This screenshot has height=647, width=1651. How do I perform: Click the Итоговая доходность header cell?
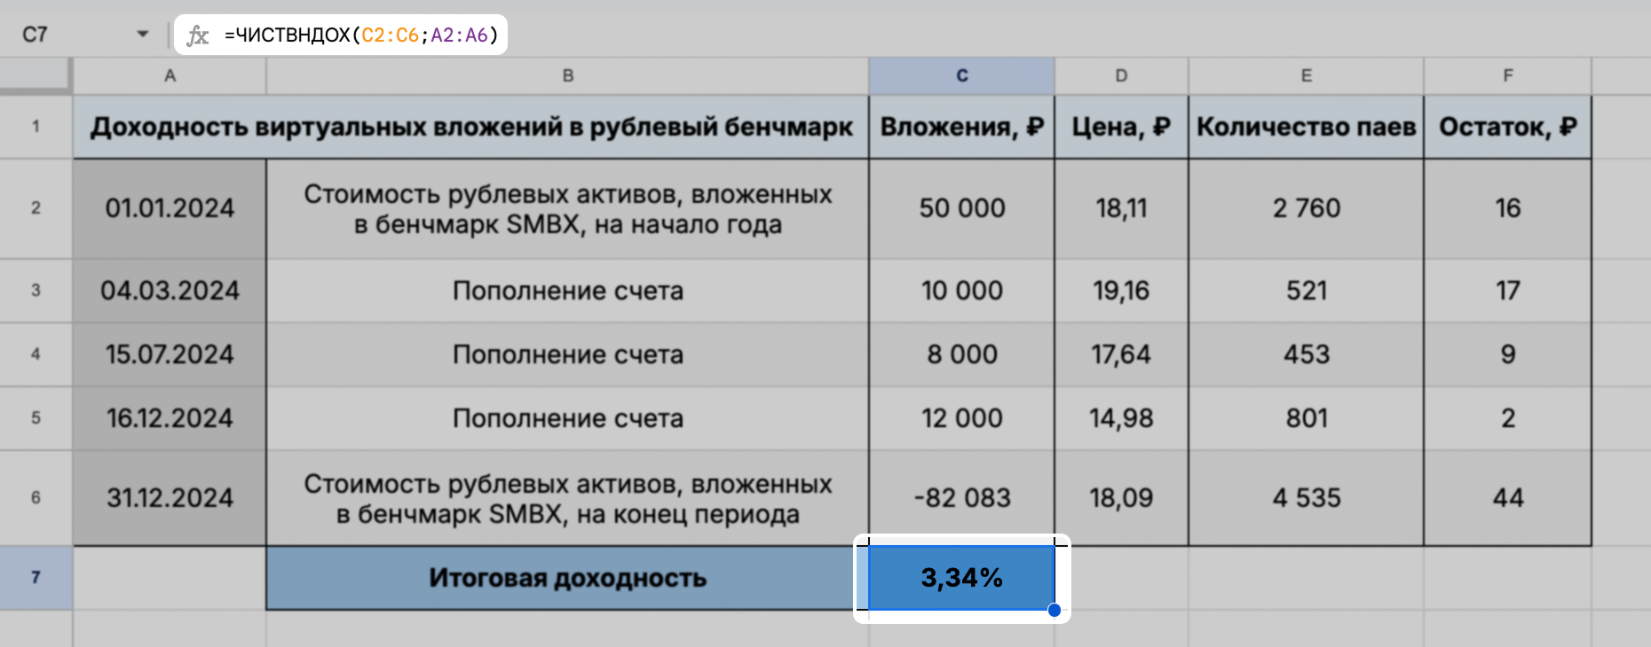(x=568, y=577)
